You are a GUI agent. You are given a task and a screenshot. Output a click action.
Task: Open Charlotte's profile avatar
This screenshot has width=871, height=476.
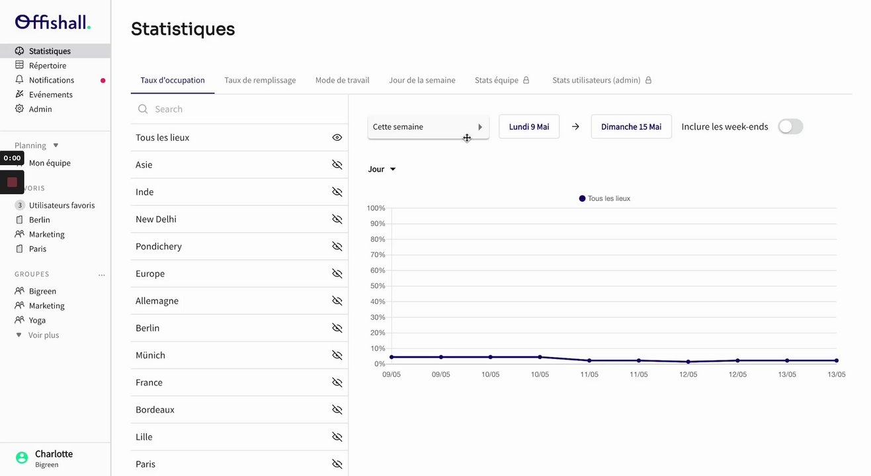[22, 457]
